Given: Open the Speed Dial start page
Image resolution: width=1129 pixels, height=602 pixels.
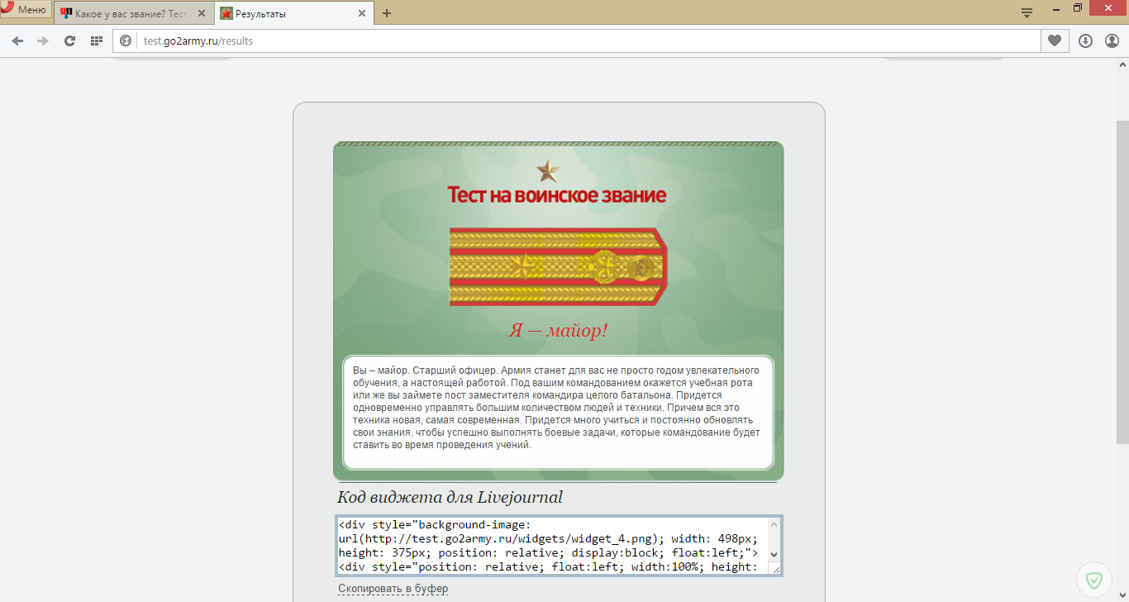Looking at the screenshot, I should tap(97, 41).
